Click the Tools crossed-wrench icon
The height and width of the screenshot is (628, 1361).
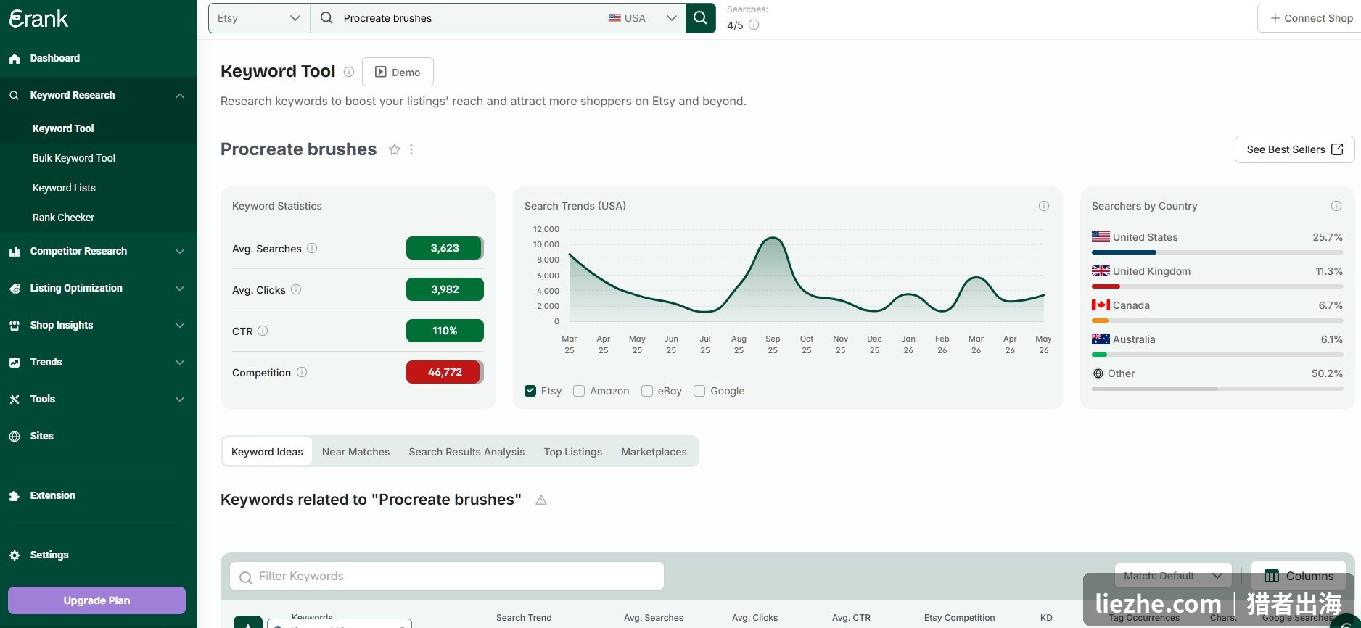(x=15, y=400)
